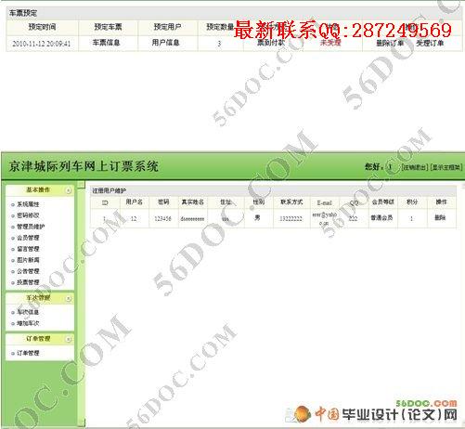Open 系统属性 in the sidebar
465x429 pixels.
point(28,204)
